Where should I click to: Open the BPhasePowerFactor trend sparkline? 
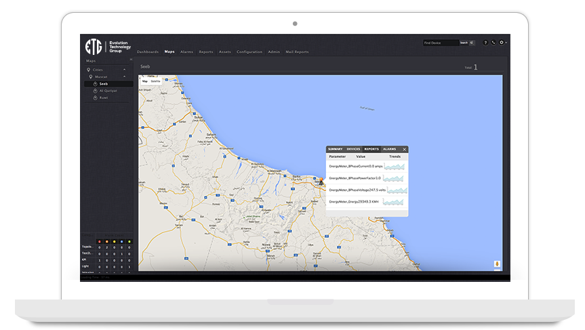393,178
